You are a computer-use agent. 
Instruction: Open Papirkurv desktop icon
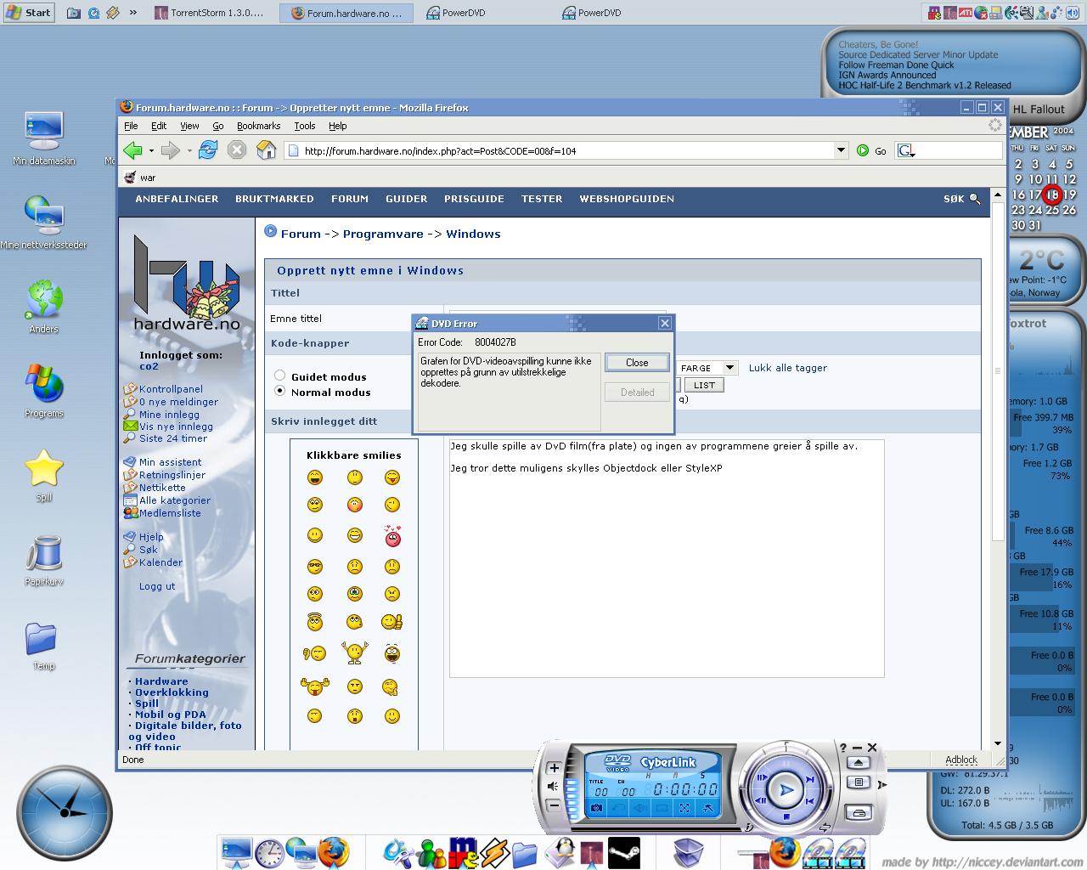[44, 561]
